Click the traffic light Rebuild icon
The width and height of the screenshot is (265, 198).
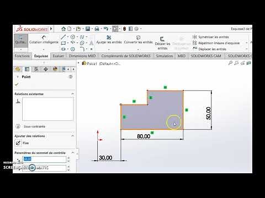[124, 29]
